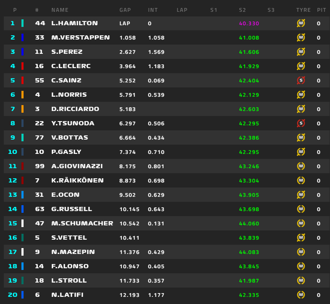Click the TYRE column header
The width and height of the screenshot is (330, 304).
pyautogui.click(x=303, y=10)
